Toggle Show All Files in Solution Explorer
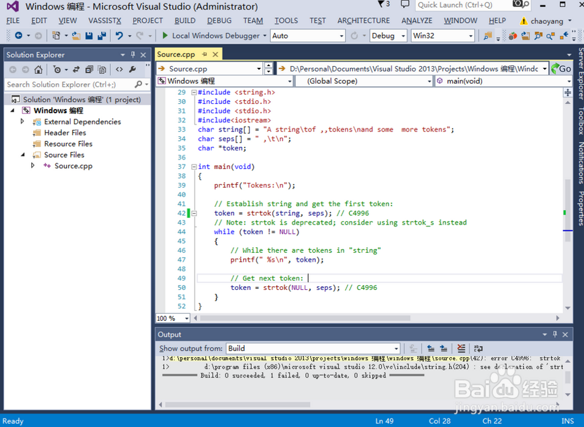Viewport: 584px width, 427px height. coord(102,70)
